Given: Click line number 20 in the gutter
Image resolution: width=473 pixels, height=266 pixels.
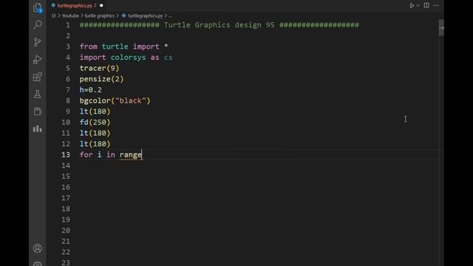Looking at the screenshot, I should [66, 231].
